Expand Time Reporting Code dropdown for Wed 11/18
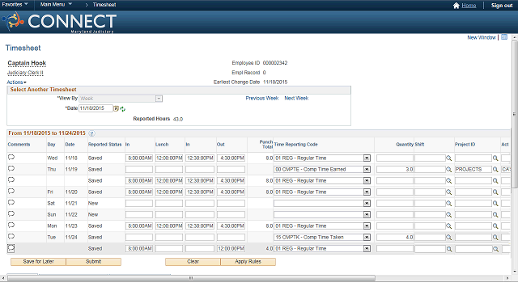The image size is (518, 291). 367,158
